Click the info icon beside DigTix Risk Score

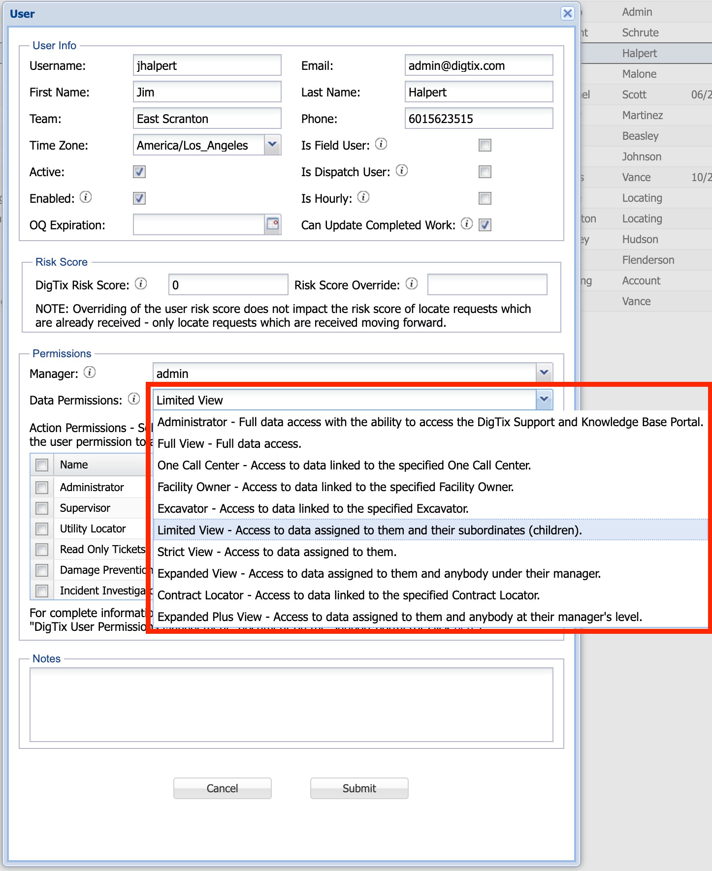[141, 283]
